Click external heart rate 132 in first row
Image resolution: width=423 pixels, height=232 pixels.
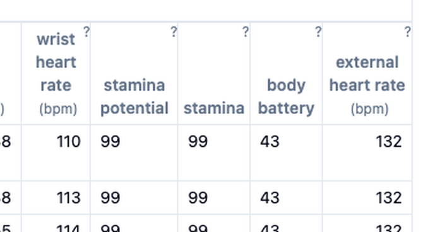[389, 141]
